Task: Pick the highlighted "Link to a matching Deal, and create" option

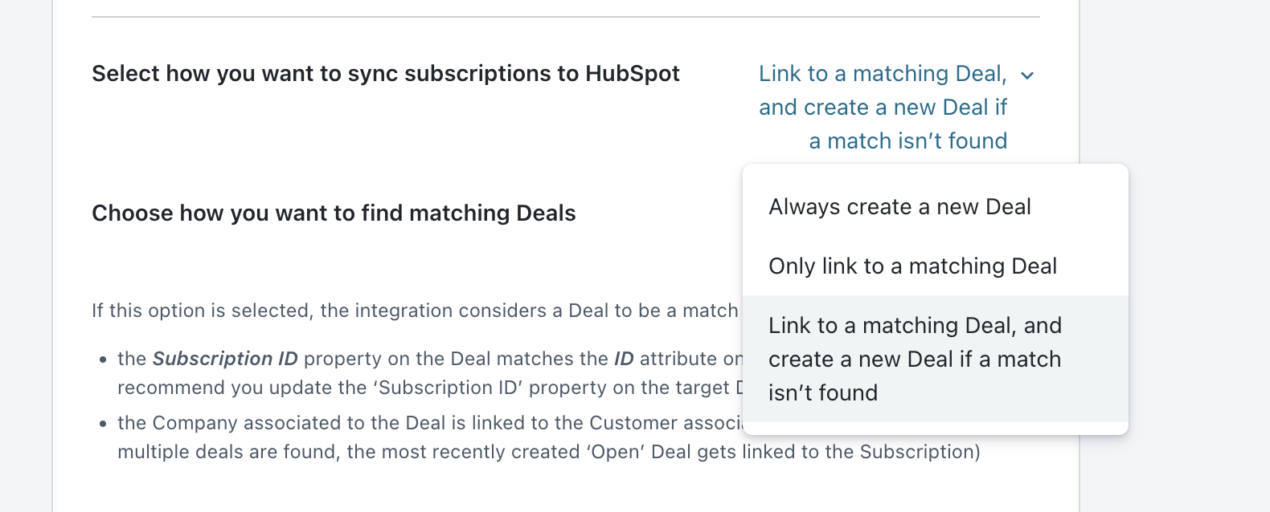Action: point(915,359)
